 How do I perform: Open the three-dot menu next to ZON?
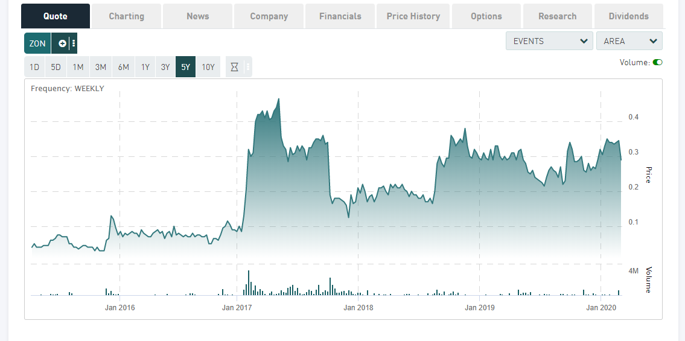click(74, 43)
